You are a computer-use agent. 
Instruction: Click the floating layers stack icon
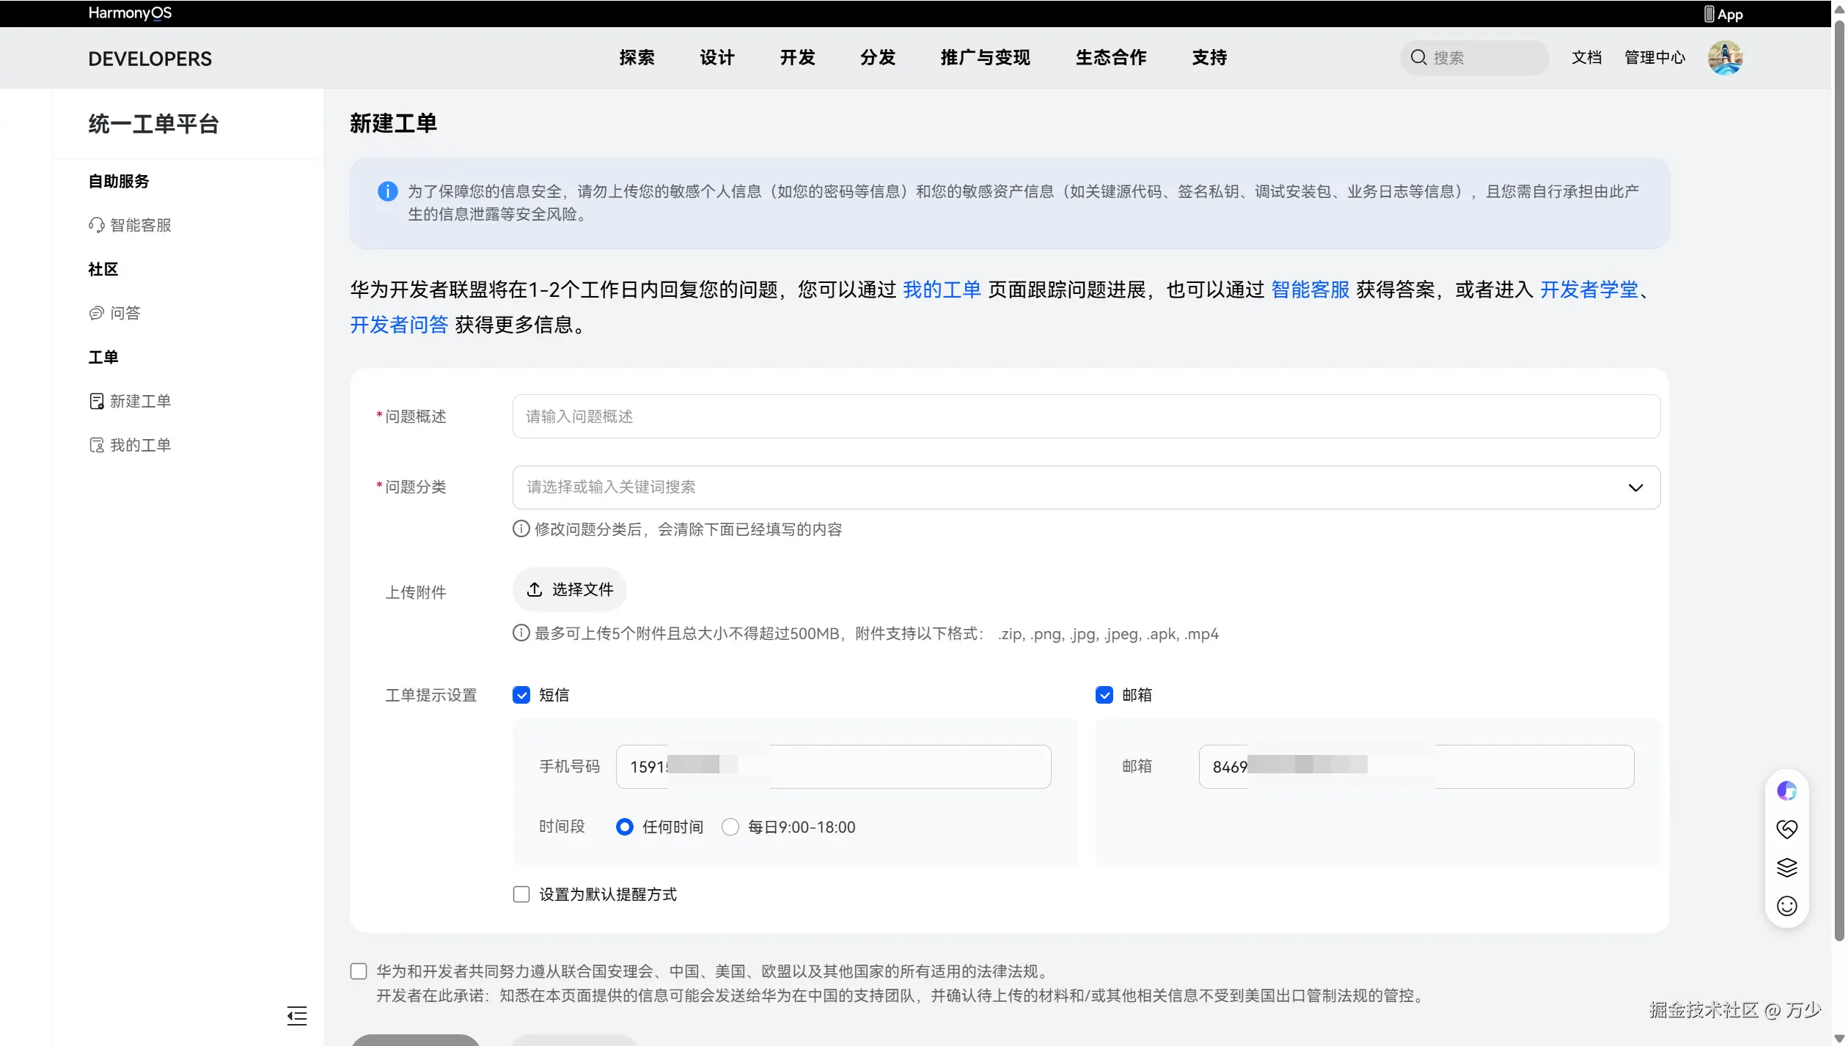pos(1786,867)
